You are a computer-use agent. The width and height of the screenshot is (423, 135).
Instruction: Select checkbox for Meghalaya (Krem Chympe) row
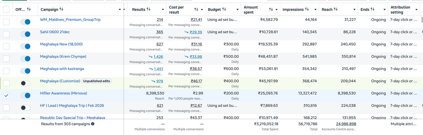click(x=6, y=59)
